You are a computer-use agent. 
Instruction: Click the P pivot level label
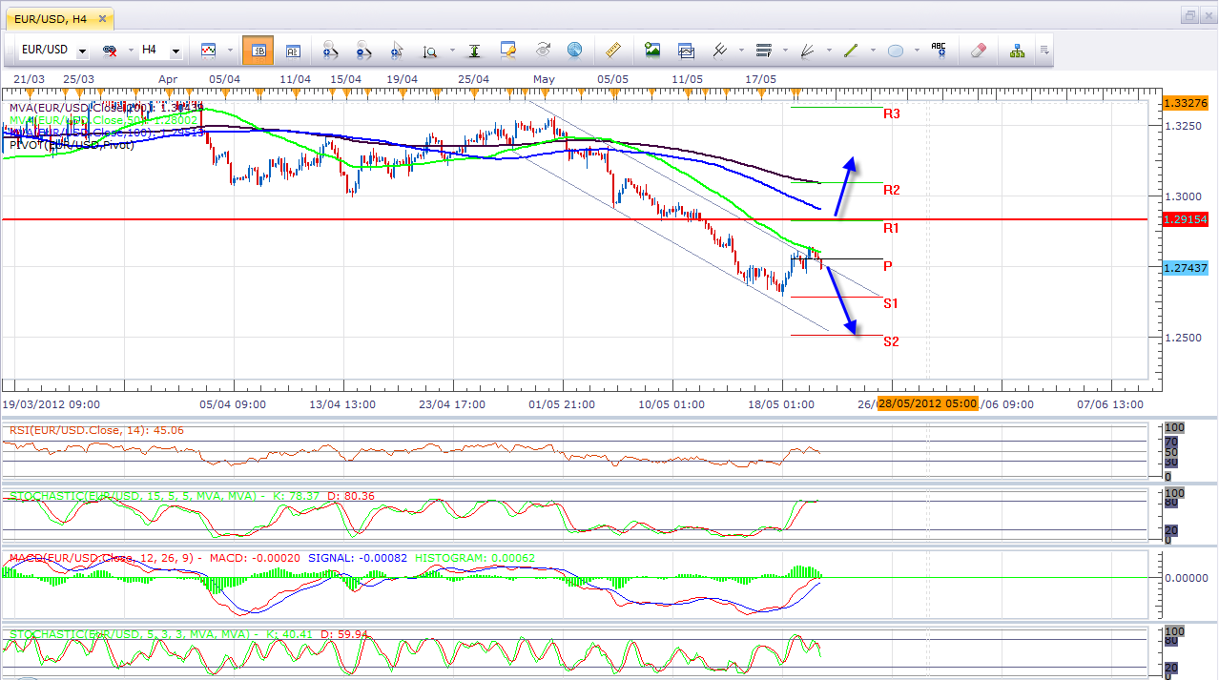tap(888, 265)
